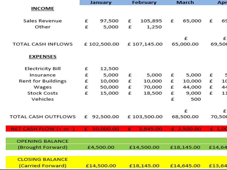Viewport: 227px width, 170px height.
Task: Click the (Carried Forward) label
Action: (43, 166)
